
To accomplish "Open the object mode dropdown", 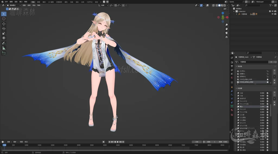I will 14,5.
